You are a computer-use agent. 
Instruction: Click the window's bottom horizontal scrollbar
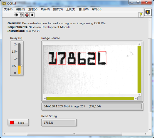coord(74,134)
